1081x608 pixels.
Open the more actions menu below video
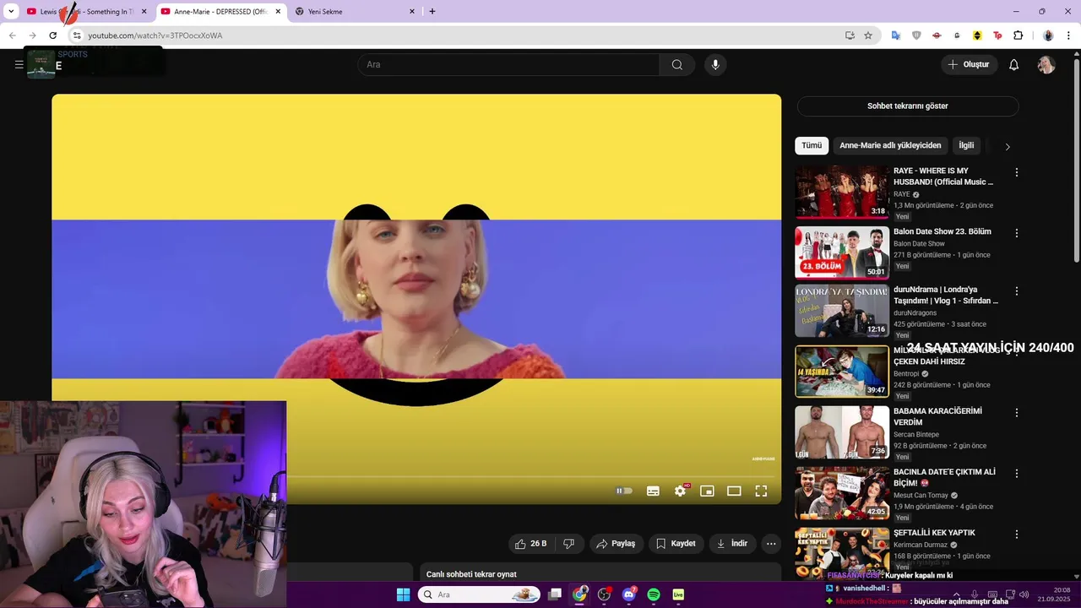coord(771,544)
